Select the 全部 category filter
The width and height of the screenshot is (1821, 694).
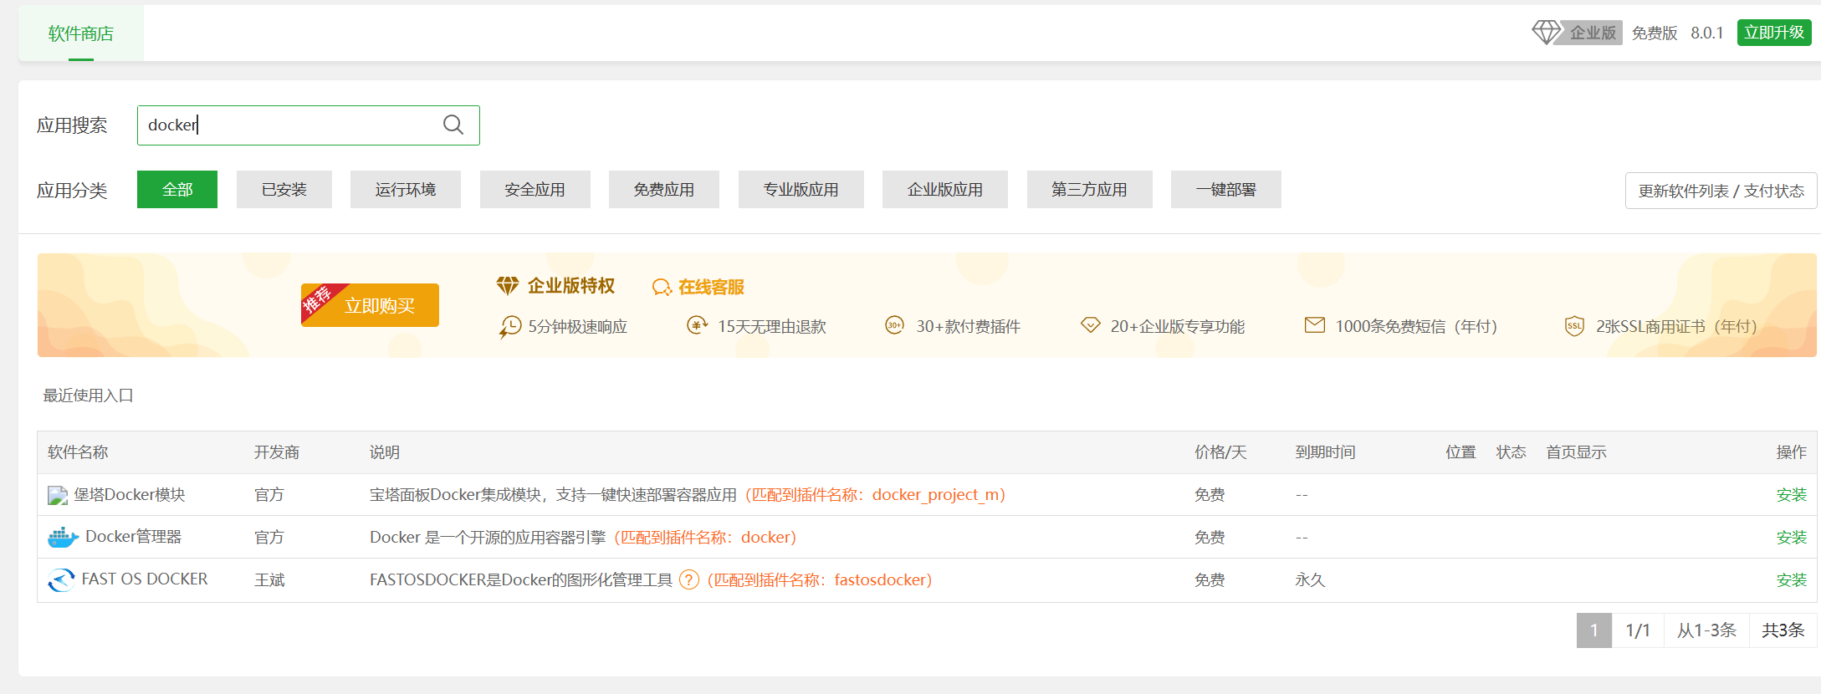pos(177,190)
